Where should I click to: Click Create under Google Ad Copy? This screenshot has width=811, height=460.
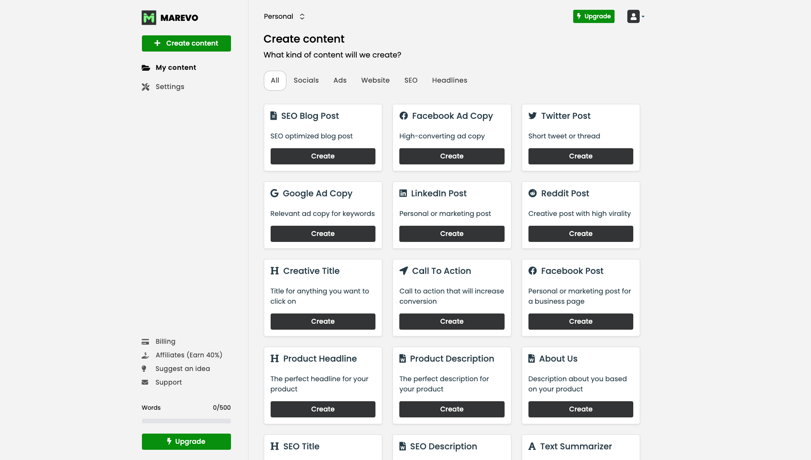point(323,234)
